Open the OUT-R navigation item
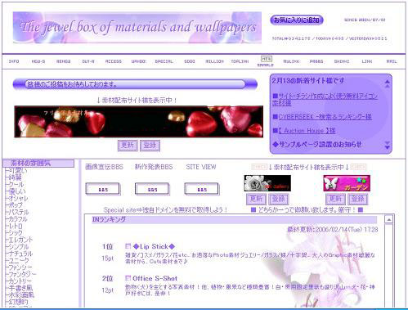This screenshot has height=310, width=408. (x=88, y=61)
